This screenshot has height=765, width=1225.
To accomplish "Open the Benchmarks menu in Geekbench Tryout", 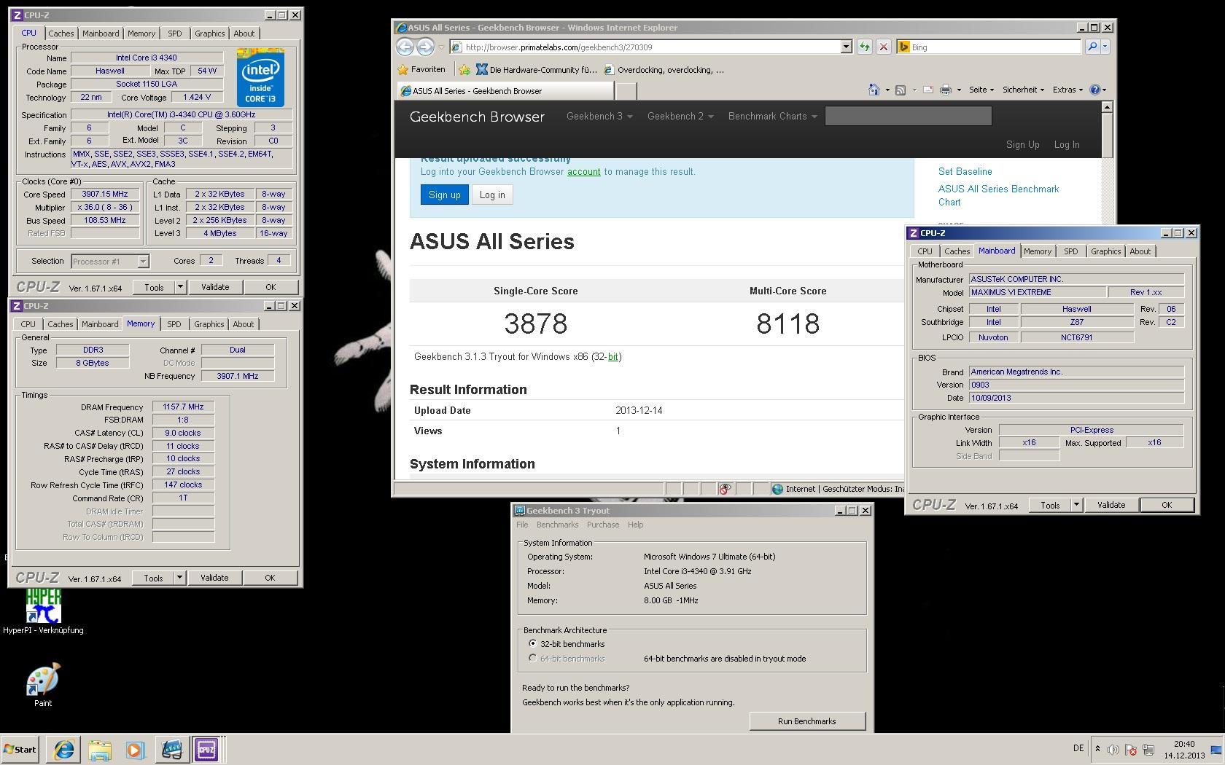I will (x=557, y=525).
